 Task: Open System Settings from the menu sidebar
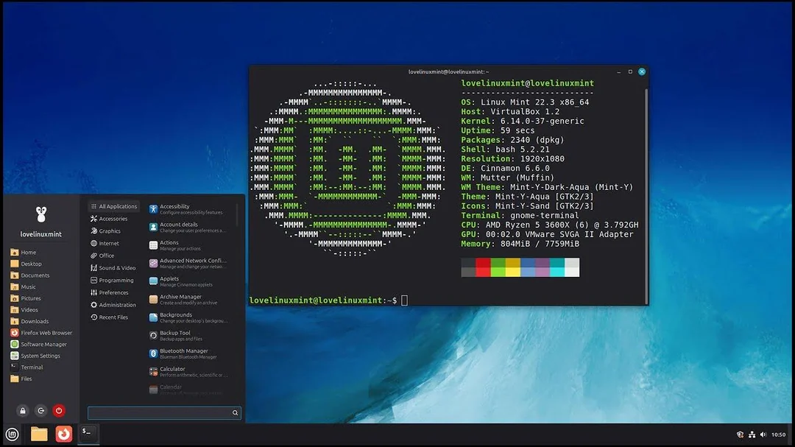point(40,355)
